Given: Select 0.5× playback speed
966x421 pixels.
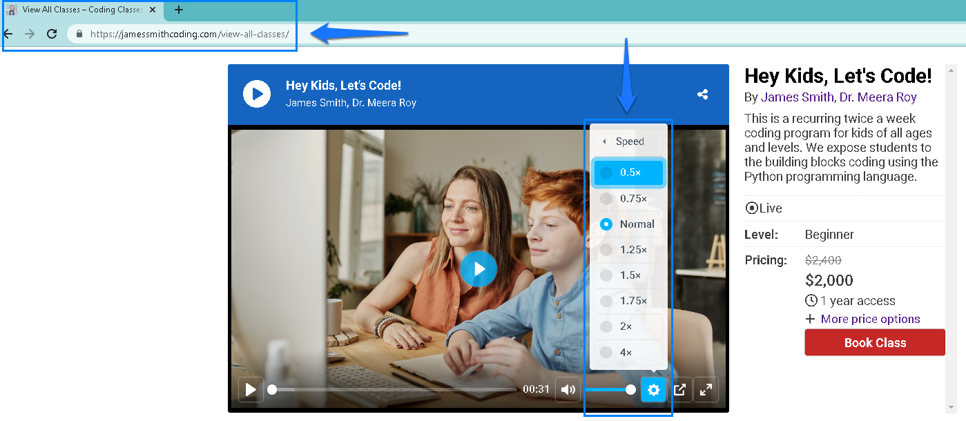Looking at the screenshot, I should coord(628,173).
